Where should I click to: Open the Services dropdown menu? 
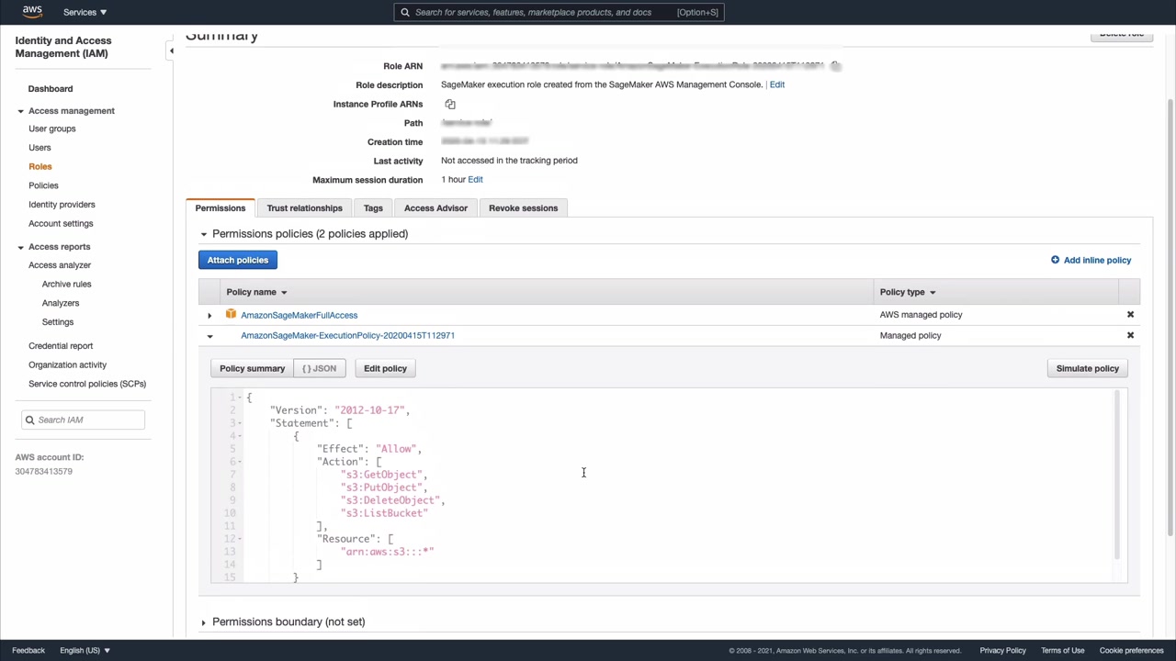pos(85,12)
